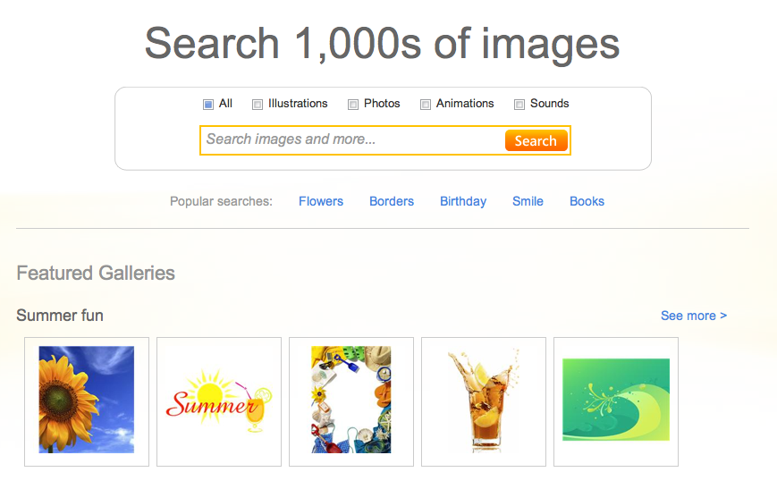This screenshot has width=777, height=489.
Task: Check the Animations filter box
Action: (x=426, y=105)
